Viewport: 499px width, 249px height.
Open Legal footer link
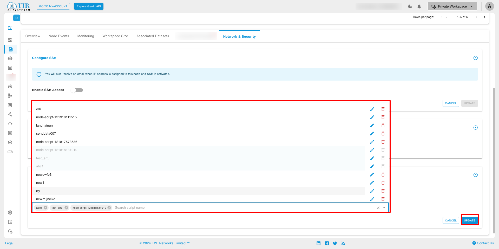pyautogui.click(x=9, y=243)
